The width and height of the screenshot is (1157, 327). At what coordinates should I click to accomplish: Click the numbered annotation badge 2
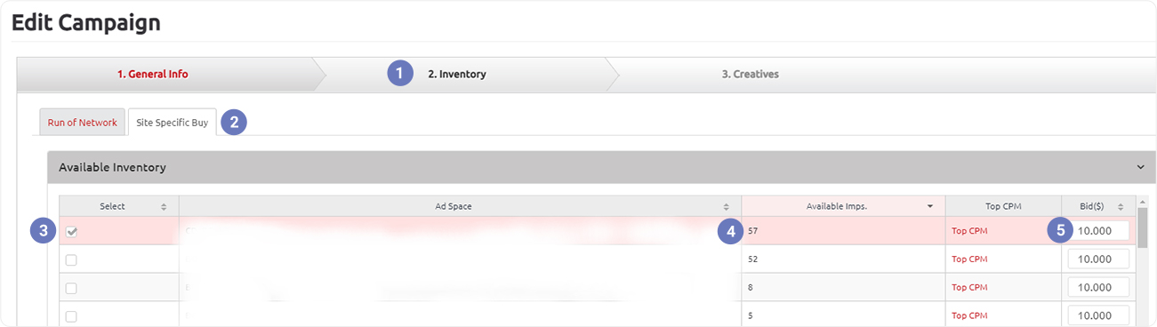[x=234, y=122]
